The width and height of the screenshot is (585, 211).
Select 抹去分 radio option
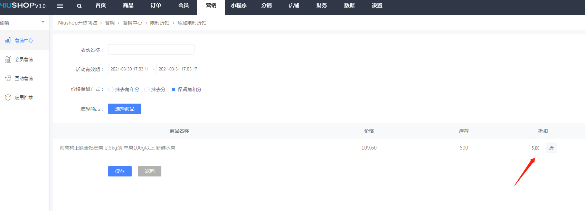pyautogui.click(x=147, y=89)
